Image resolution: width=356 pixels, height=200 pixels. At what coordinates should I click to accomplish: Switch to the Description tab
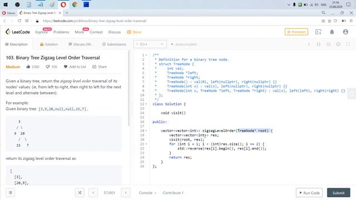[16, 44]
